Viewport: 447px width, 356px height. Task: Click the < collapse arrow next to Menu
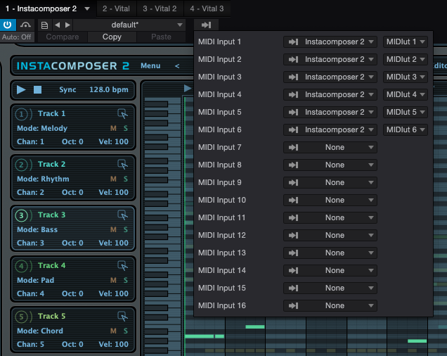tap(177, 66)
